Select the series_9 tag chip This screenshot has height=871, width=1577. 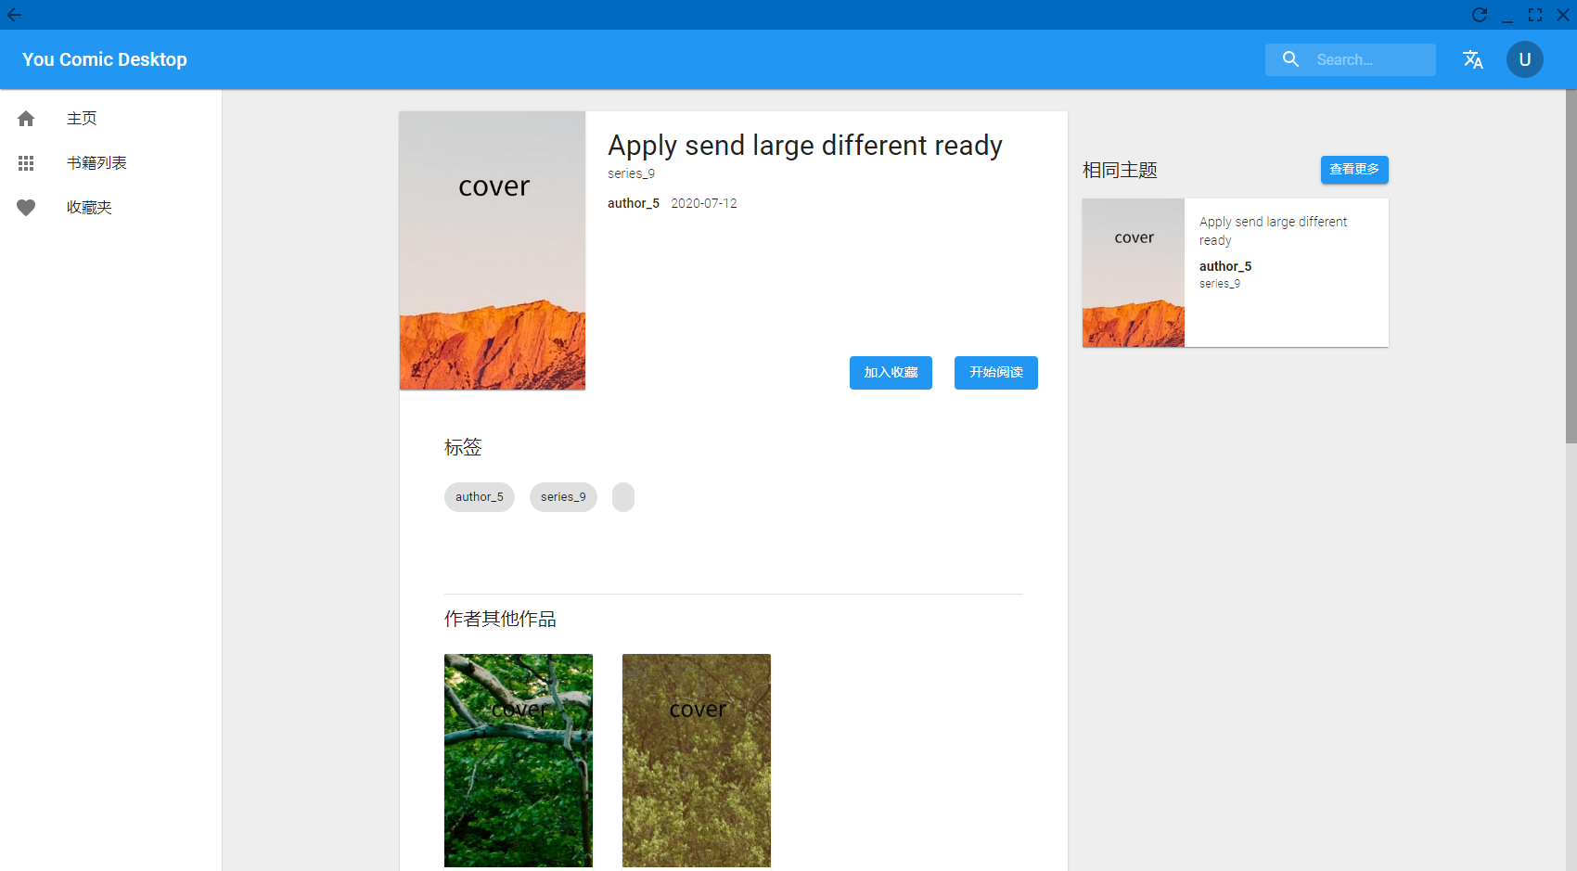point(563,497)
